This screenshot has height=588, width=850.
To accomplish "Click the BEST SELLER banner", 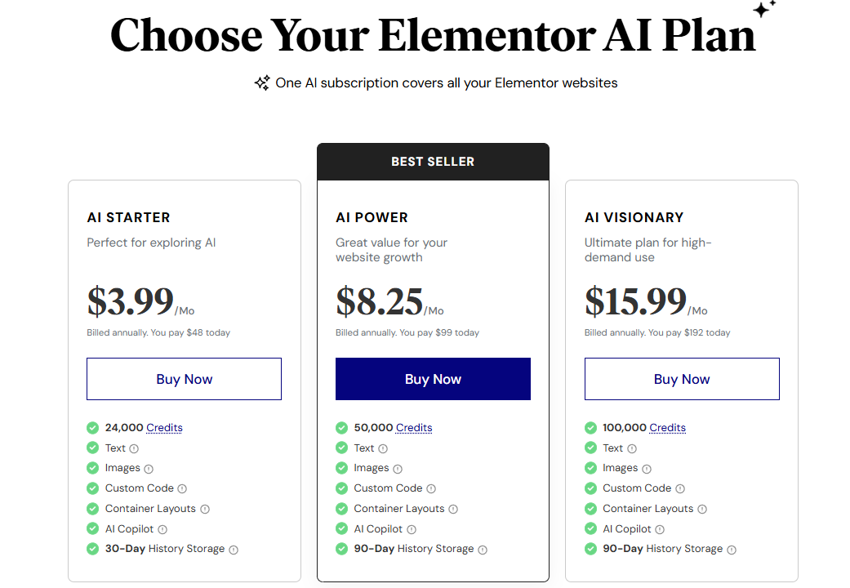I will pyautogui.click(x=433, y=162).
